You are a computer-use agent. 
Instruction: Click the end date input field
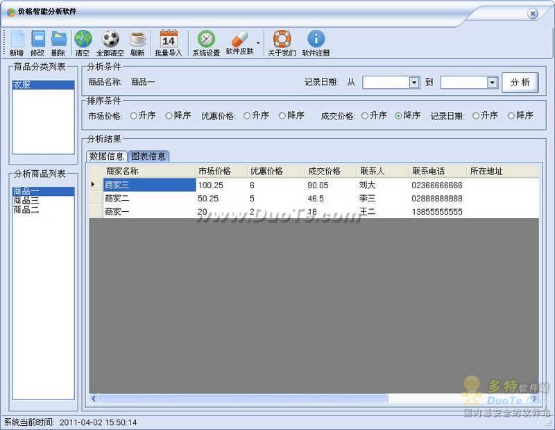tap(463, 82)
